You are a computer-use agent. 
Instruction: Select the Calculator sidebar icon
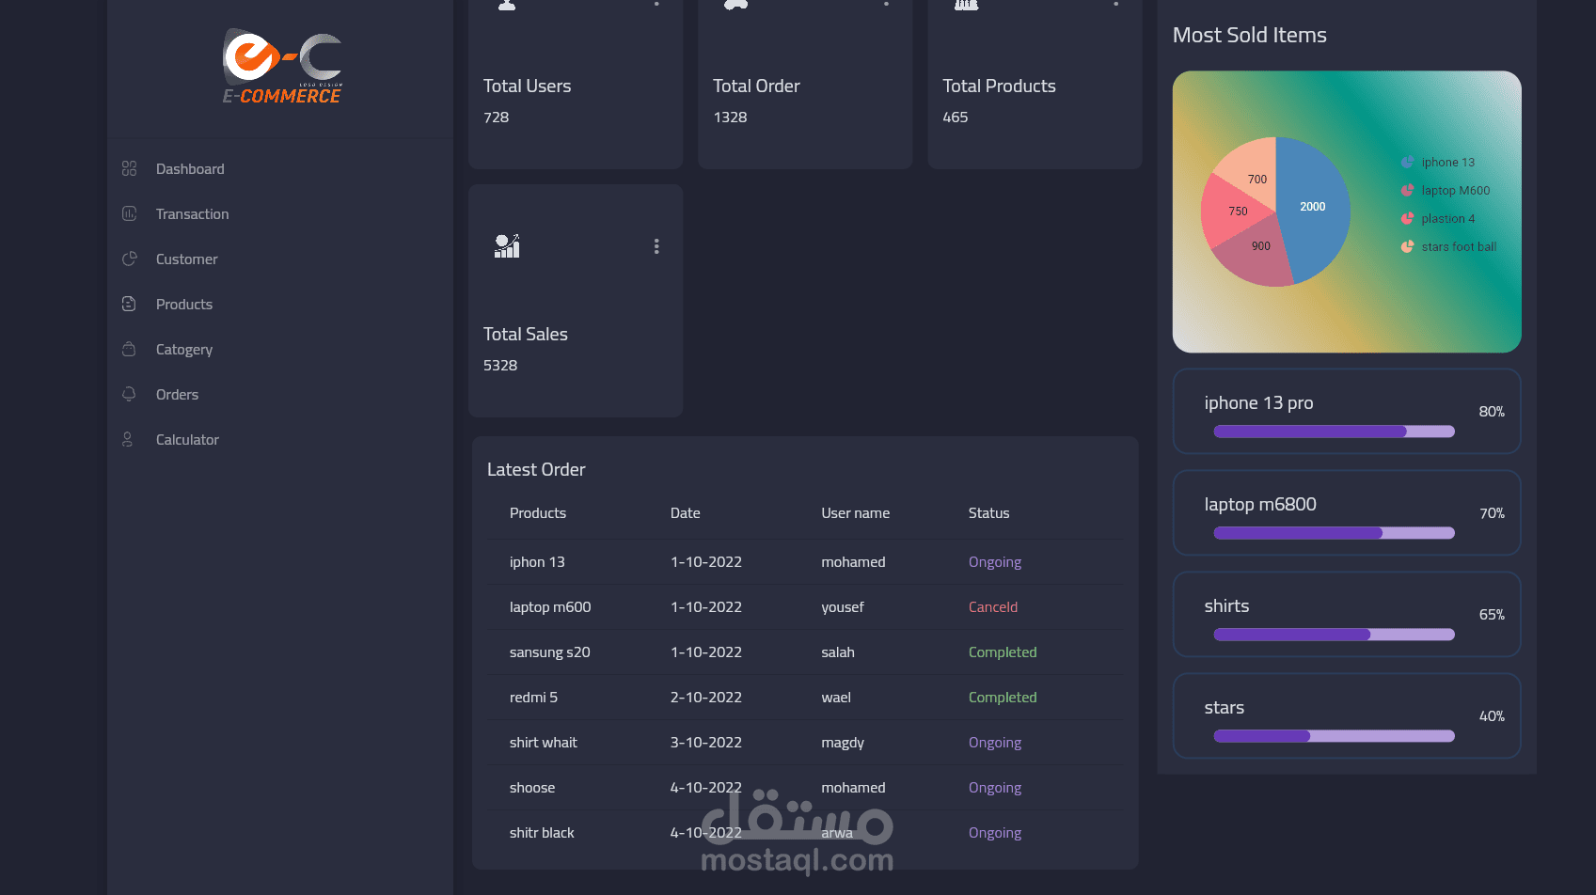(x=129, y=439)
